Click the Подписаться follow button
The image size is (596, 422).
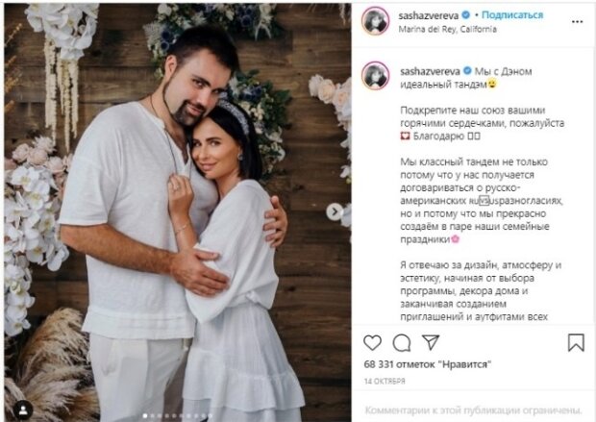(x=512, y=14)
